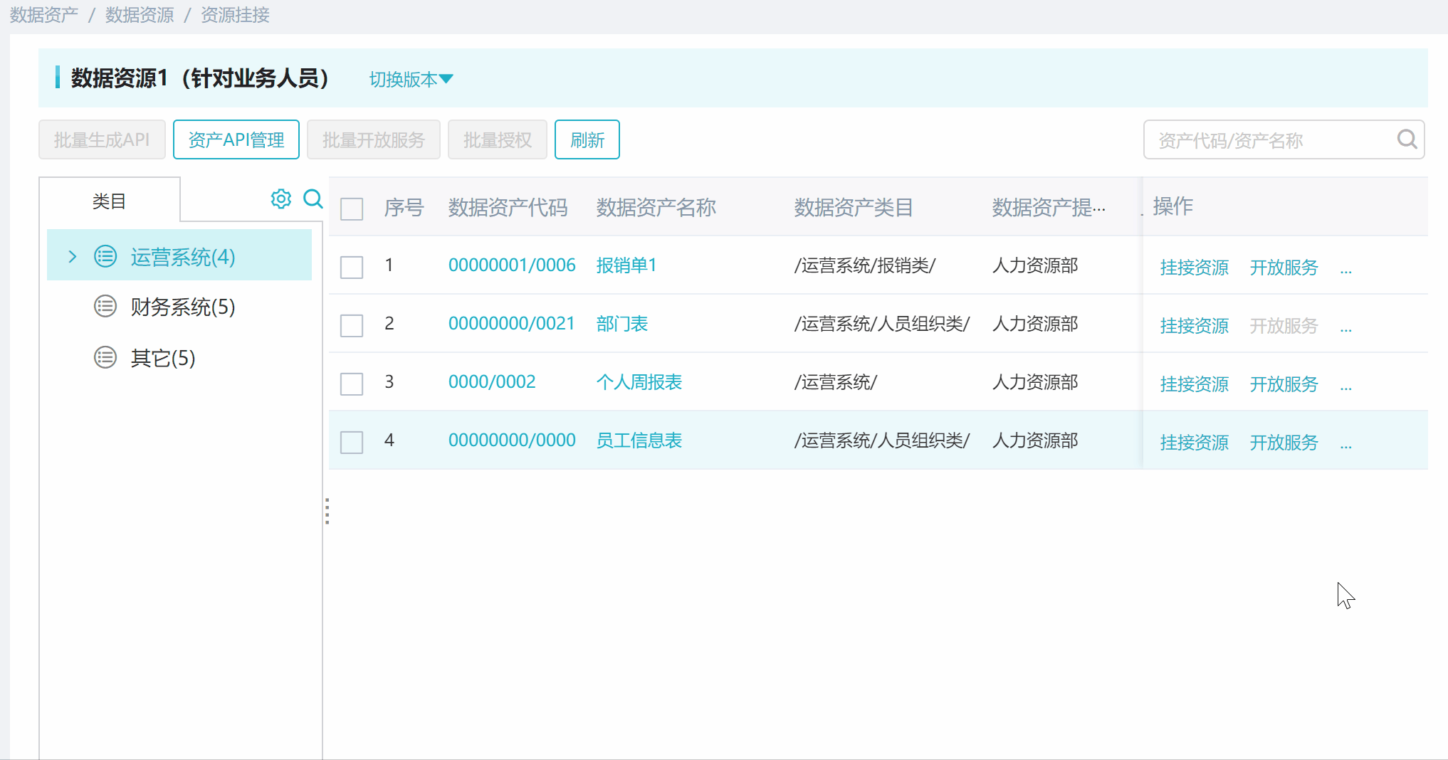Go to 数据资源 breadcrumb
This screenshot has width=1448, height=760.
pos(140,15)
